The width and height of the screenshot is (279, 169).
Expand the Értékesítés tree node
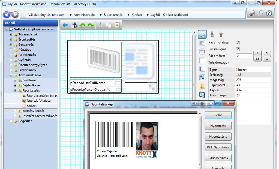[11, 40]
